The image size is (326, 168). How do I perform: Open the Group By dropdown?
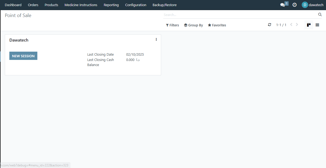pos(193,25)
